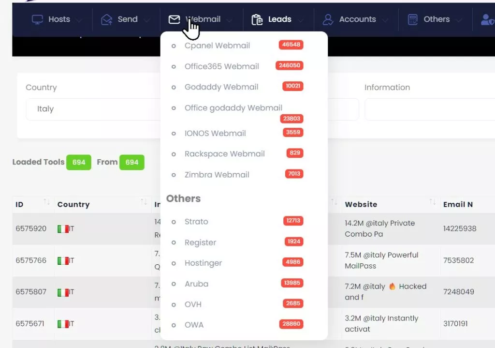This screenshot has height=348, width=495.
Task: Click the Others calculator icon
Action: tap(413, 19)
